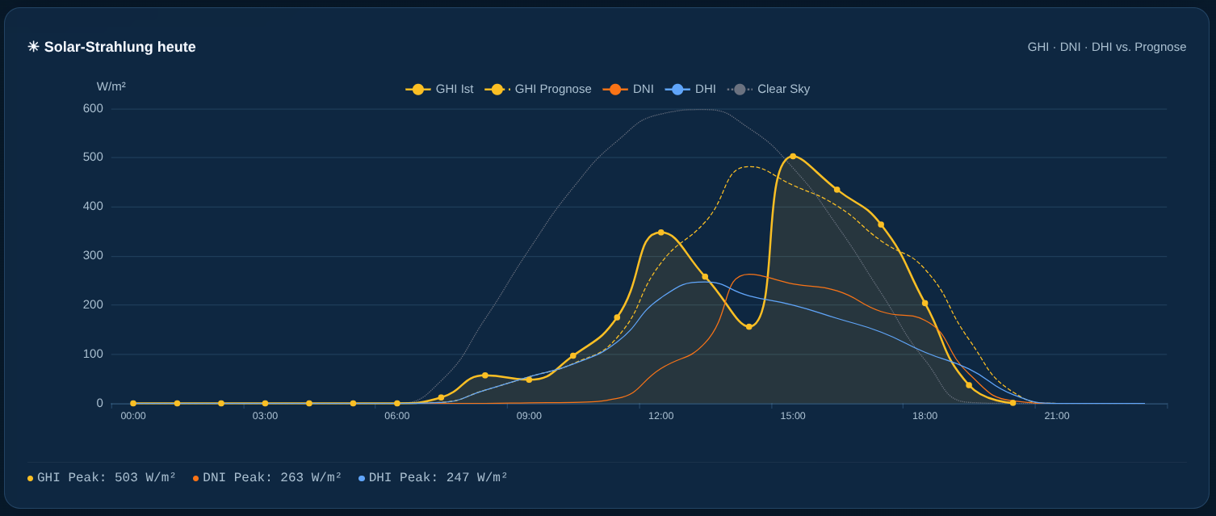Click the 09:00 x-axis label
Viewport: 1216px width, 516px height.
(529, 416)
